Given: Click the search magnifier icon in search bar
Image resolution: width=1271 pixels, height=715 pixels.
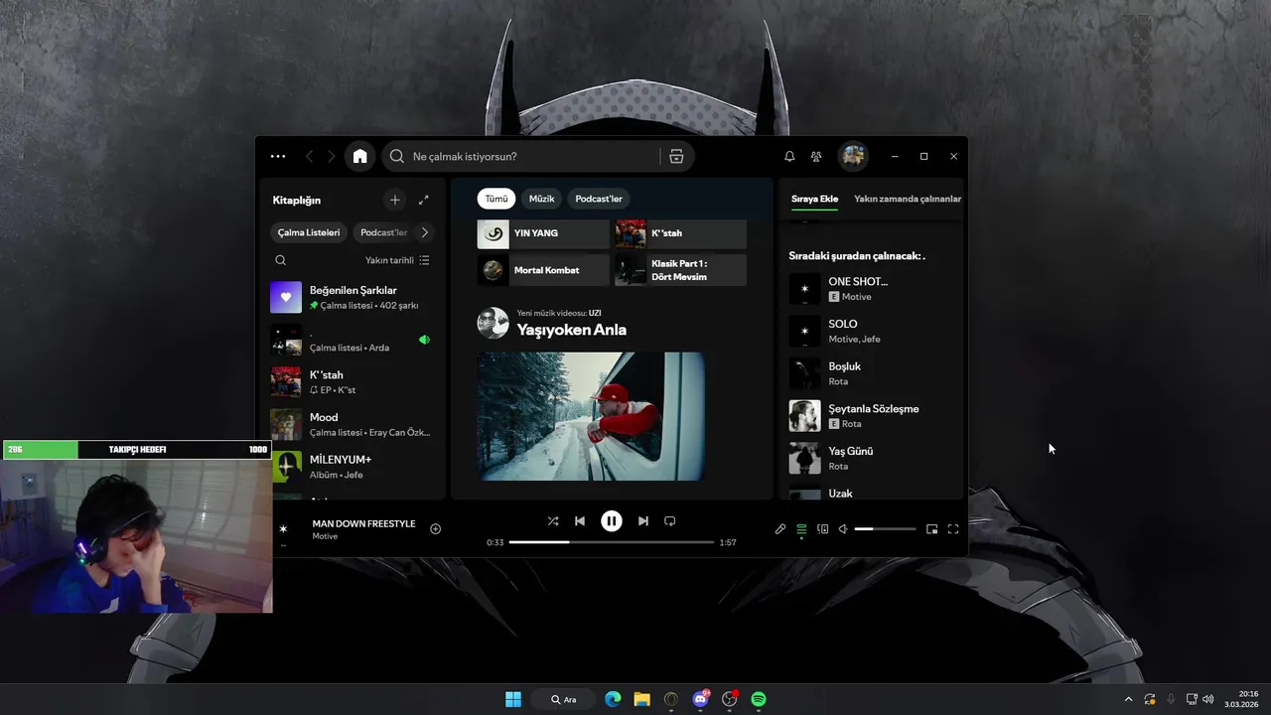Looking at the screenshot, I should 397,156.
